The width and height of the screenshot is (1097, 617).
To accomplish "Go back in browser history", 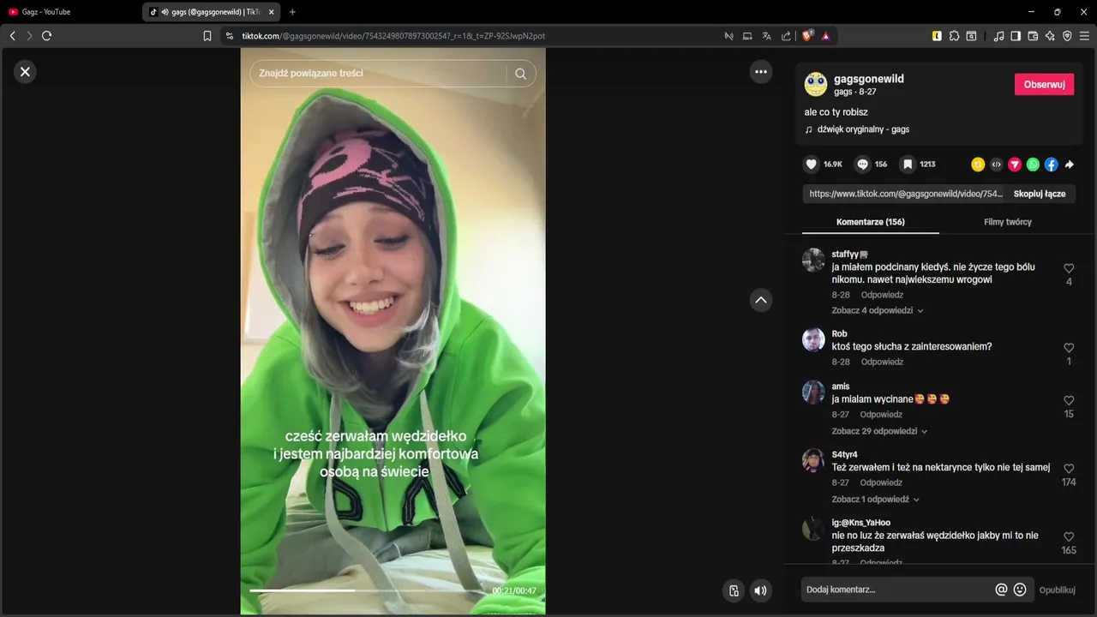I will [x=12, y=36].
